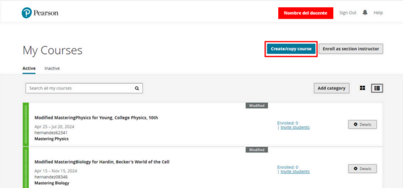Screen dimensions: 403x188
Task: Click Add category button
Action: click(332, 88)
